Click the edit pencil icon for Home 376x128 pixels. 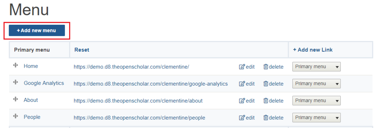point(242,67)
